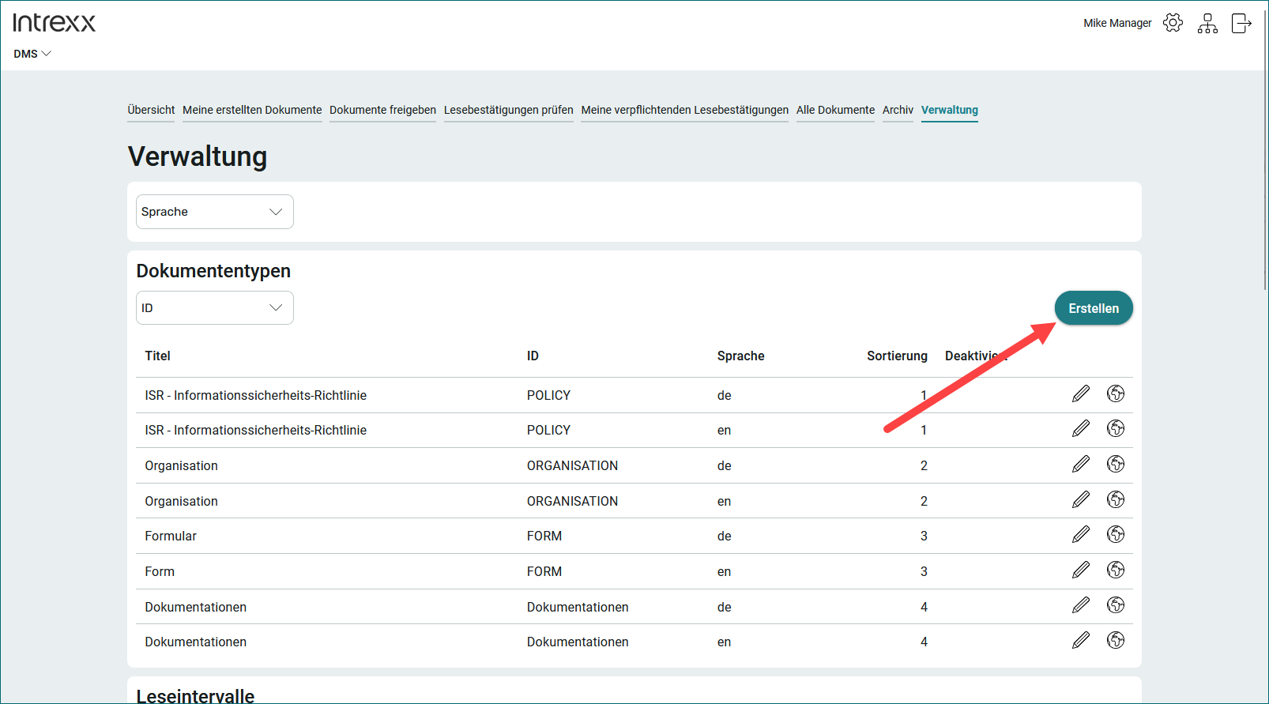The width and height of the screenshot is (1269, 704).
Task: Open globe icon for ISR POLICY en row
Action: tap(1116, 428)
